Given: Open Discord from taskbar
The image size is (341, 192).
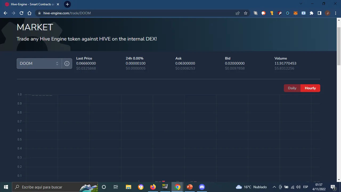Looking at the screenshot, I should pyautogui.click(x=202, y=187).
